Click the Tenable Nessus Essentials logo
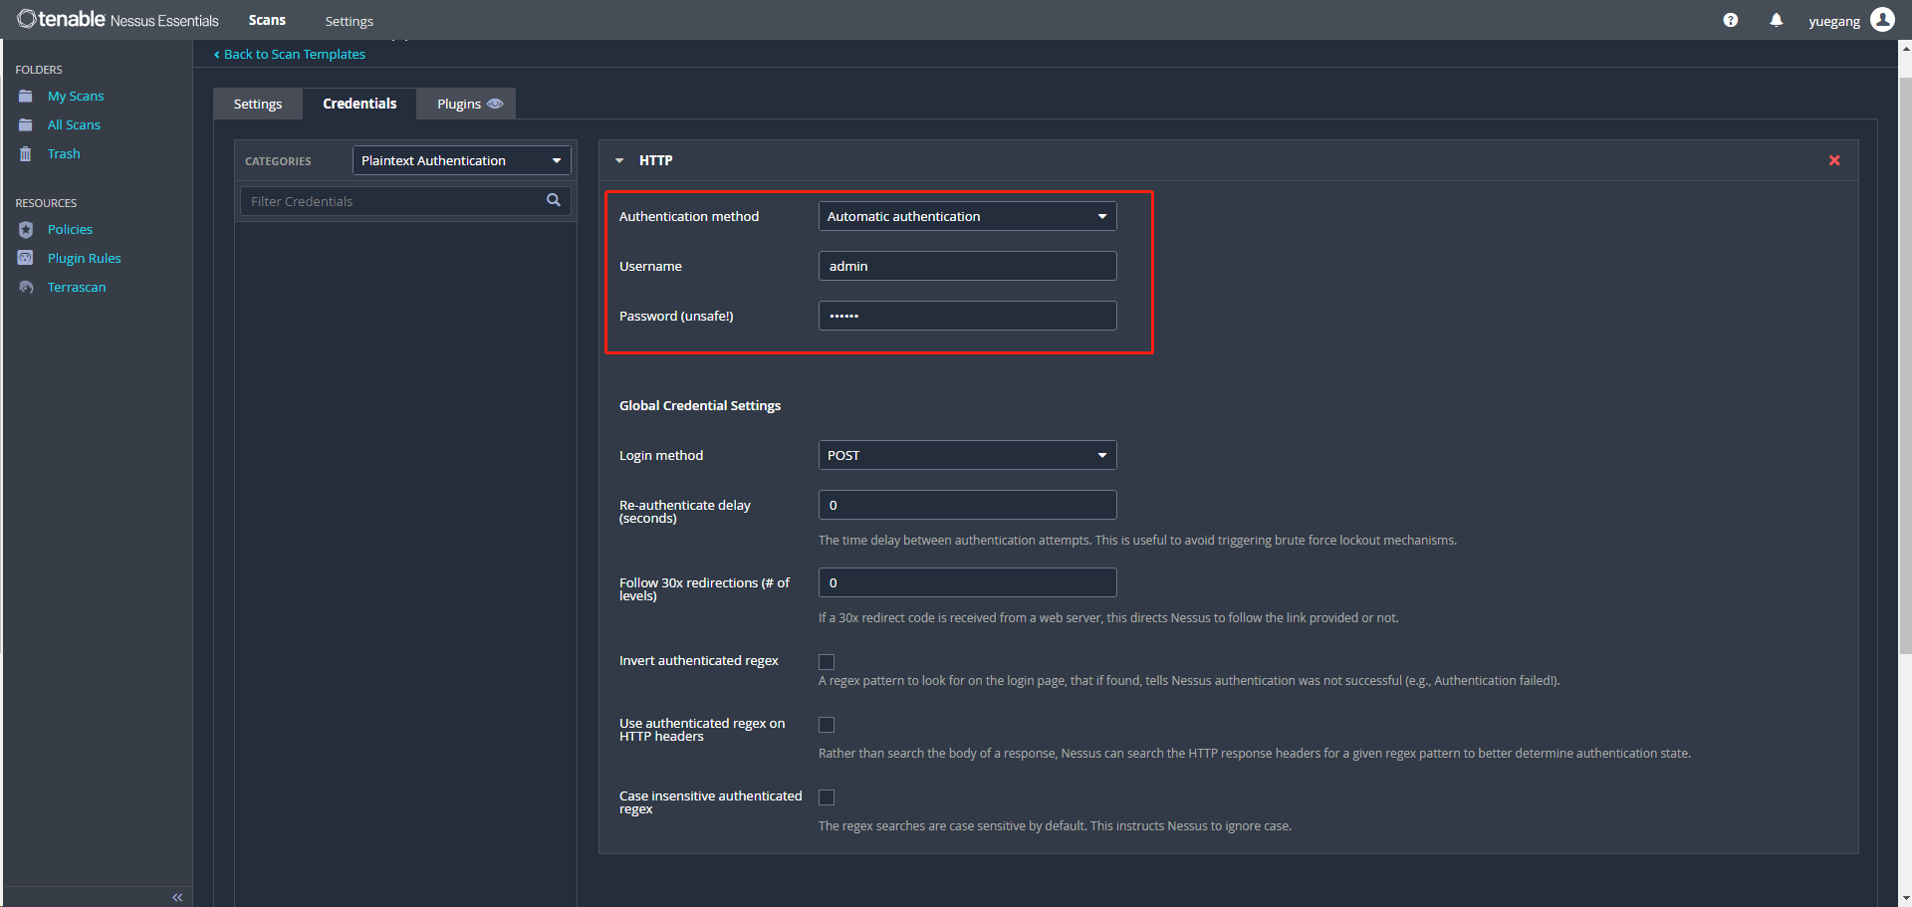Screen dimensions: 1912x907 [x=118, y=20]
